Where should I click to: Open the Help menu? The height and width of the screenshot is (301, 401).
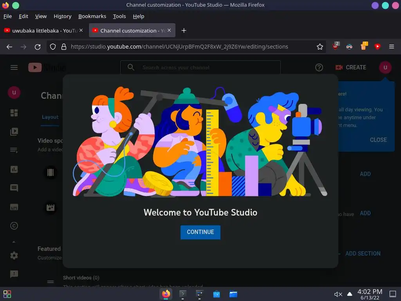tap(139, 16)
